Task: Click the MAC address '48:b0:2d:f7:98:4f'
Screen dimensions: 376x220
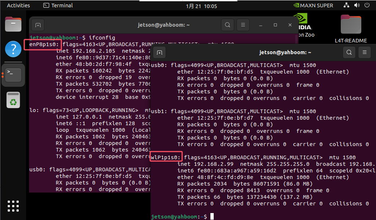Action: point(104,64)
